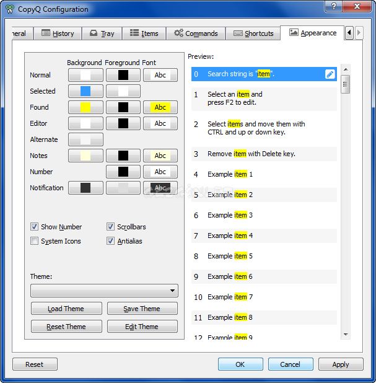Change the Notification foreground color swatch

[123, 188]
